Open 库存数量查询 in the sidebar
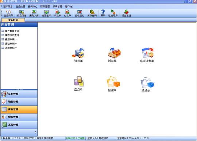The width and height of the screenshot is (197, 141). pyautogui.click(x=12, y=31)
